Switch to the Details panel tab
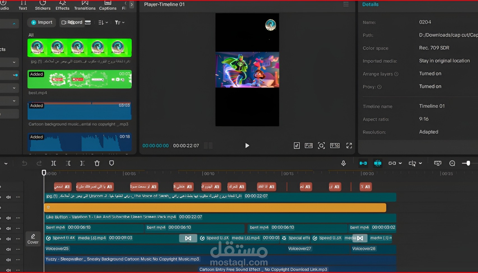 click(370, 4)
